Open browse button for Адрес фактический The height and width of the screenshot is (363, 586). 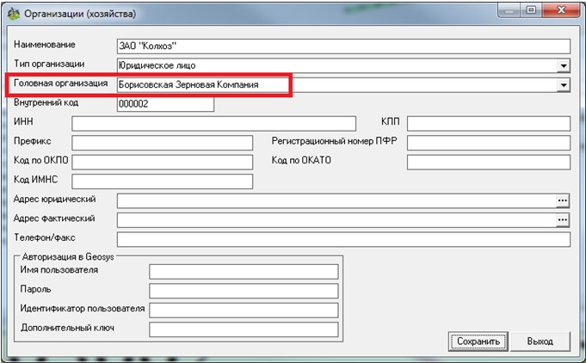563,219
